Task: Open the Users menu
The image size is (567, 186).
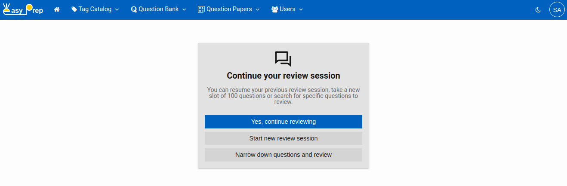Action: click(x=287, y=9)
